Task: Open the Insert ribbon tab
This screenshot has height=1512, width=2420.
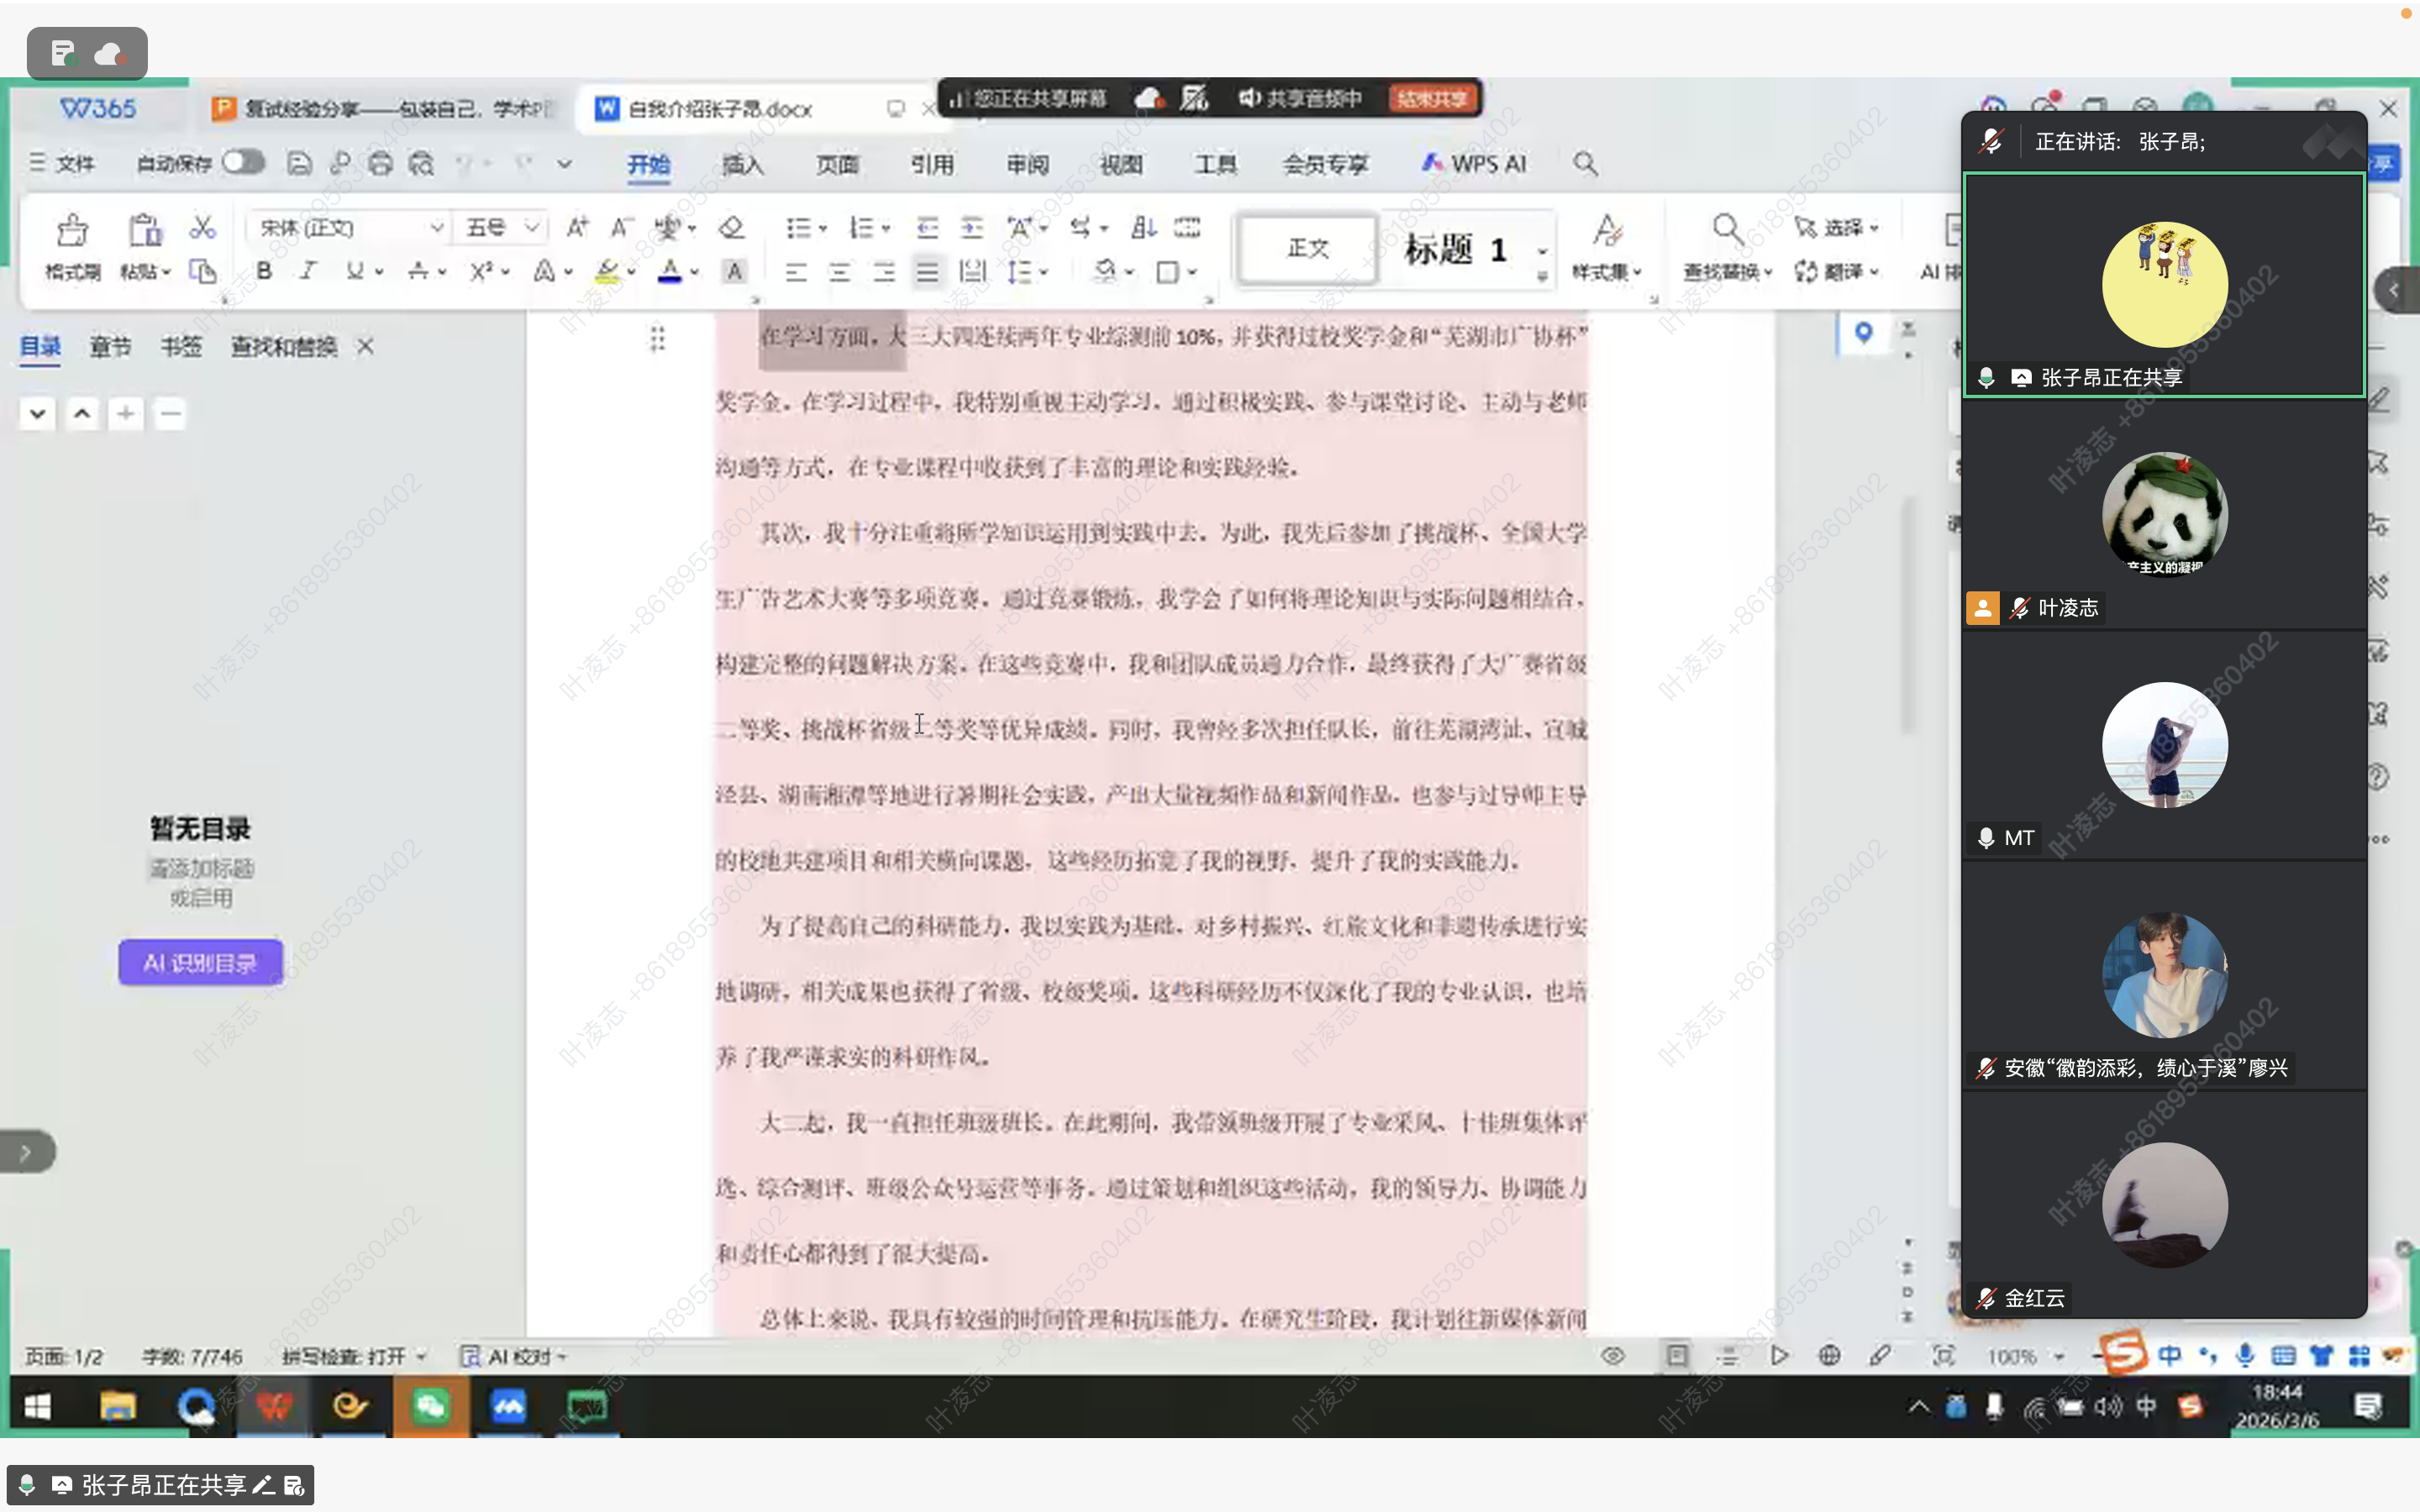Action: 742,164
